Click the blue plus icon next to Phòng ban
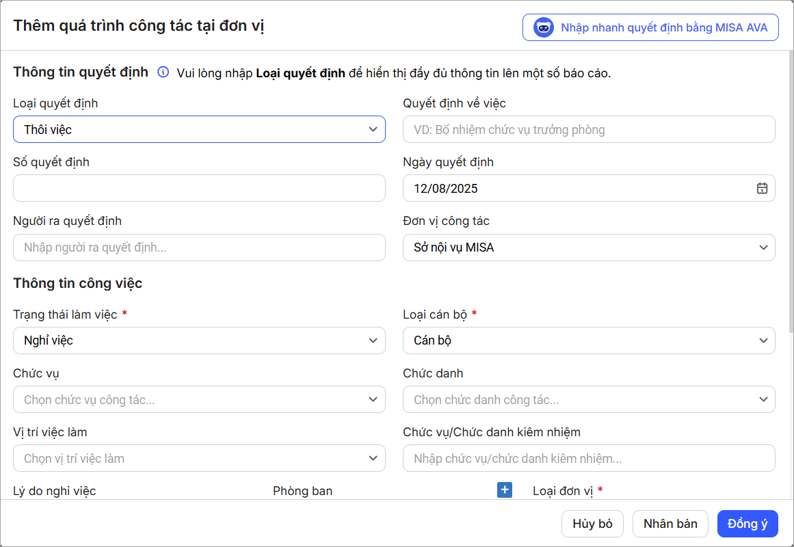This screenshot has width=794, height=547. 505,490
